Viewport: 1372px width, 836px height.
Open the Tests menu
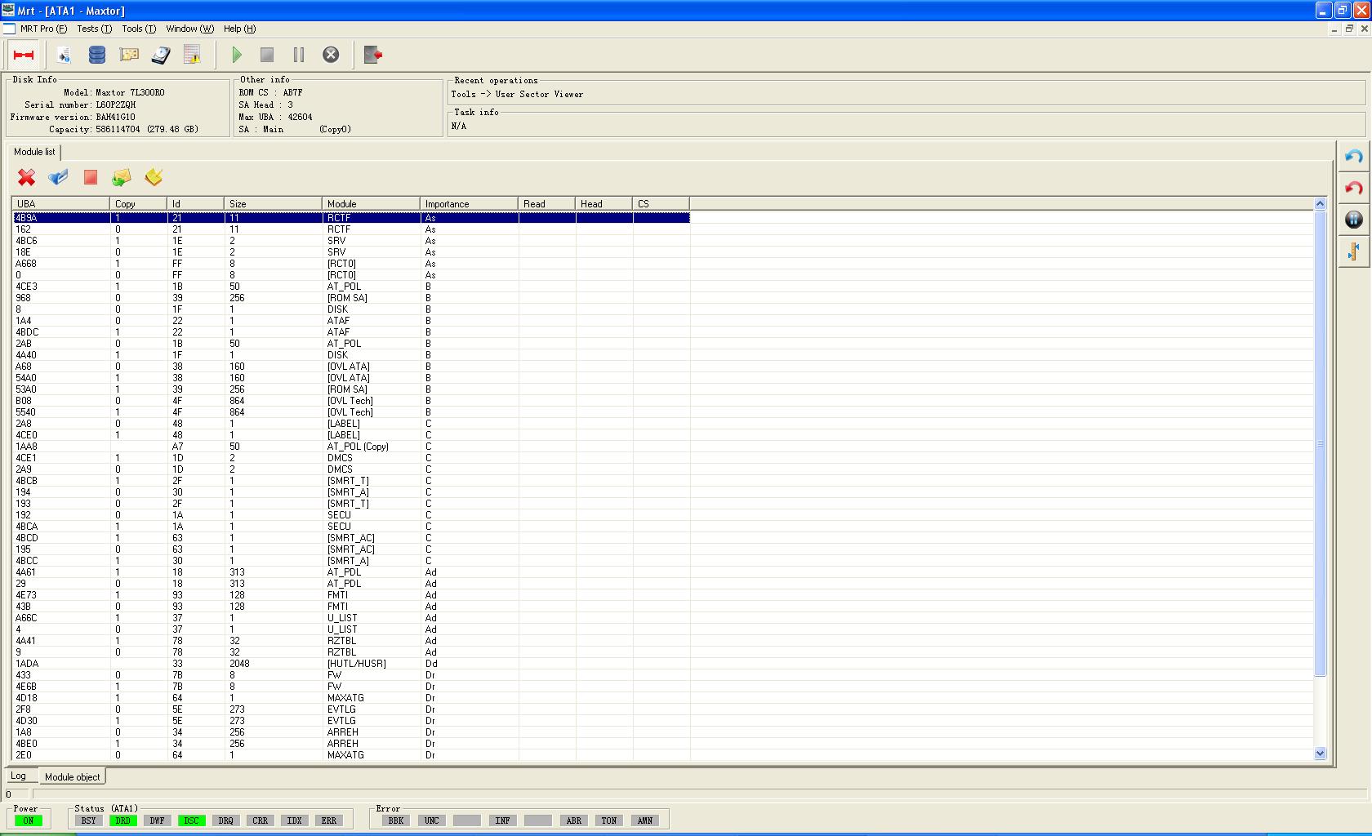coord(94,29)
